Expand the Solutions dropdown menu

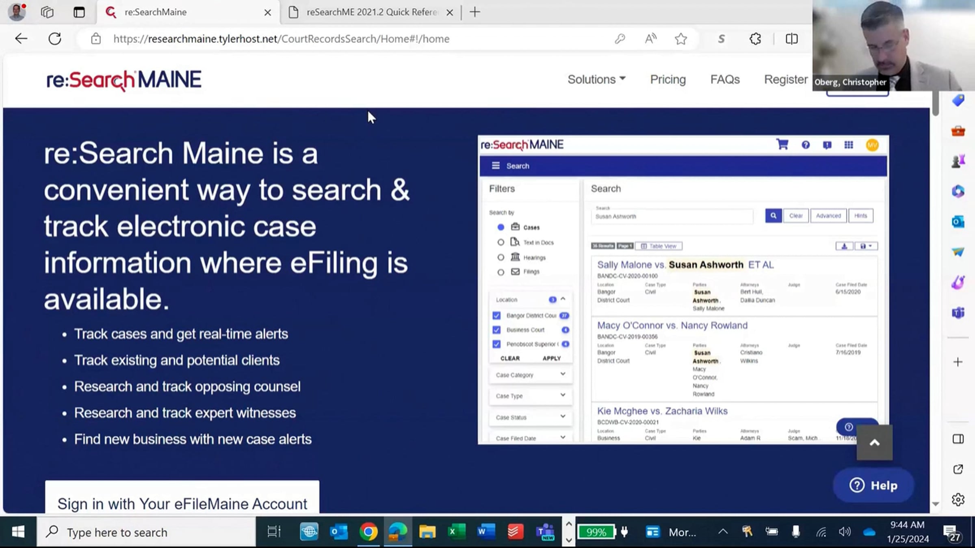point(596,79)
